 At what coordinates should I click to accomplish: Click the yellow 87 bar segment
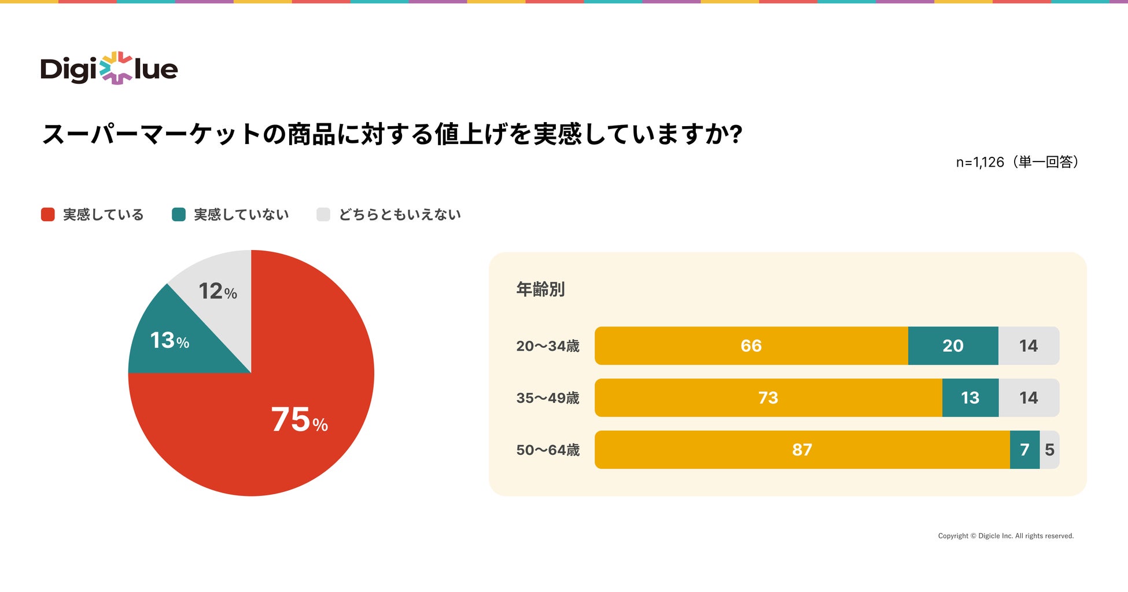(x=802, y=450)
